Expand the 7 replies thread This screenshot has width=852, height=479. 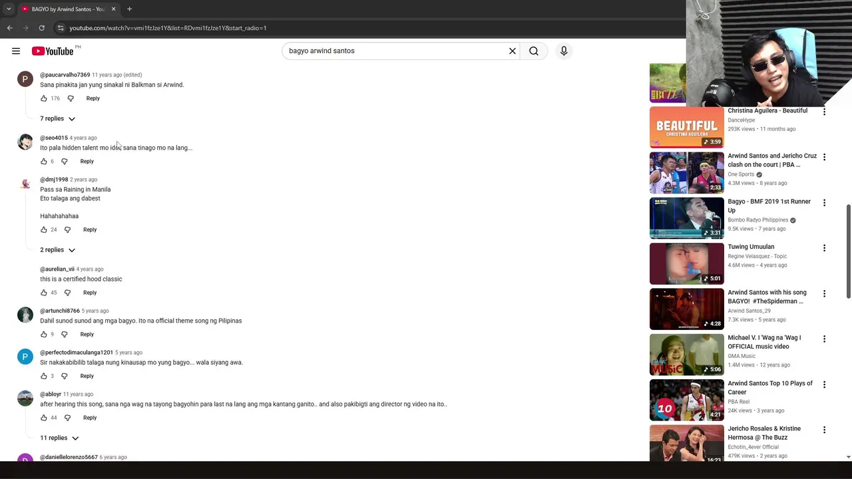(x=57, y=118)
